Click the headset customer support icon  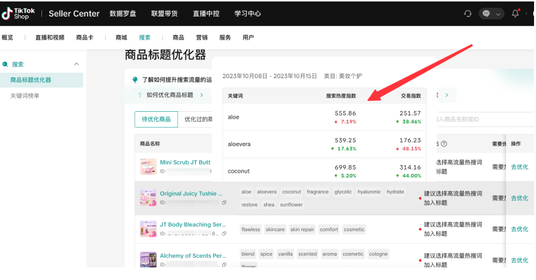point(467,14)
